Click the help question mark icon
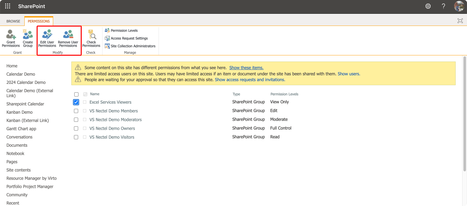Image resolution: width=467 pixels, height=206 pixels. (443, 6)
